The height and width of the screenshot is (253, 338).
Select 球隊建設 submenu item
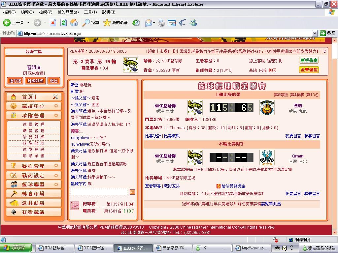point(33,149)
